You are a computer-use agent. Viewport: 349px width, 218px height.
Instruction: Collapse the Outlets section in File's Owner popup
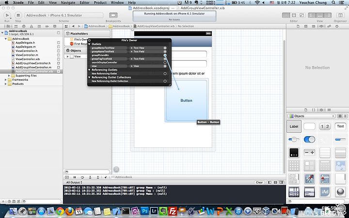90,44
